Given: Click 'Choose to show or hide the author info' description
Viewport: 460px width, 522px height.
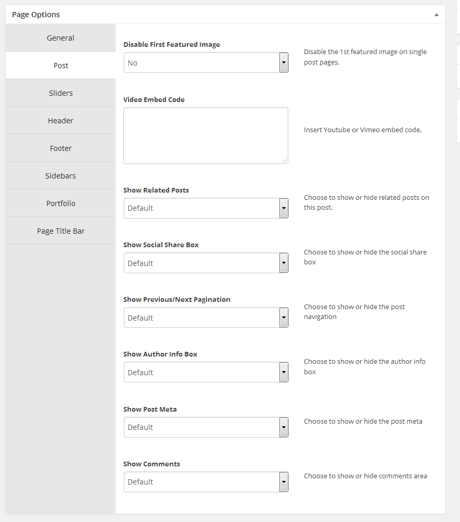Looking at the screenshot, I should 364,366.
